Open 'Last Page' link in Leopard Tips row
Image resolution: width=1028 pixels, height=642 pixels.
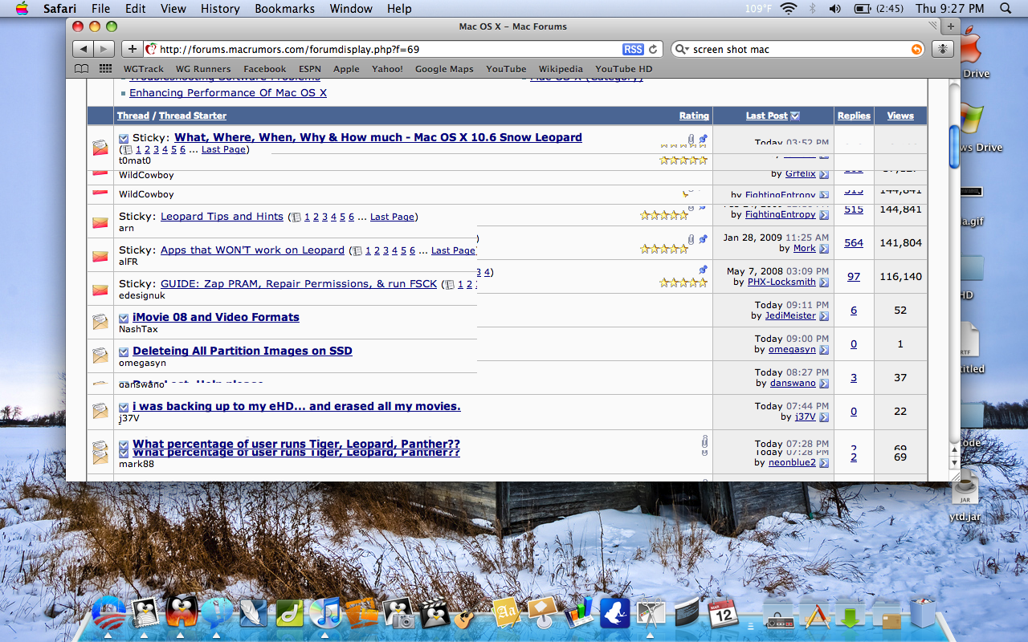[x=392, y=217]
